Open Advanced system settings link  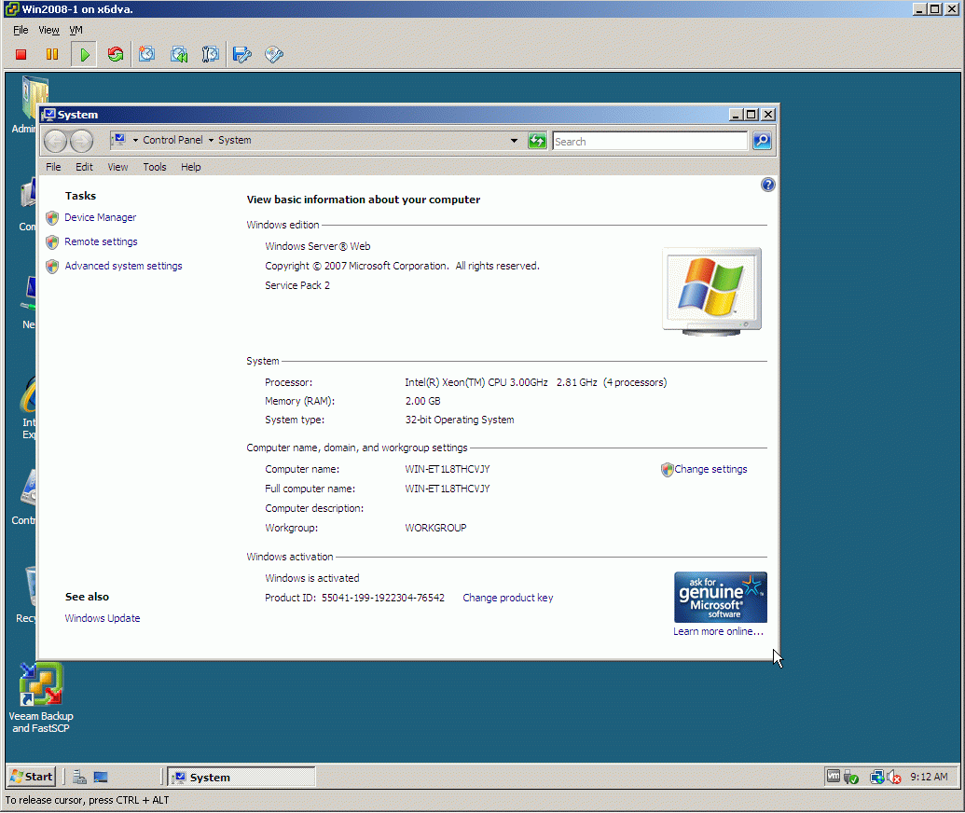coord(123,266)
